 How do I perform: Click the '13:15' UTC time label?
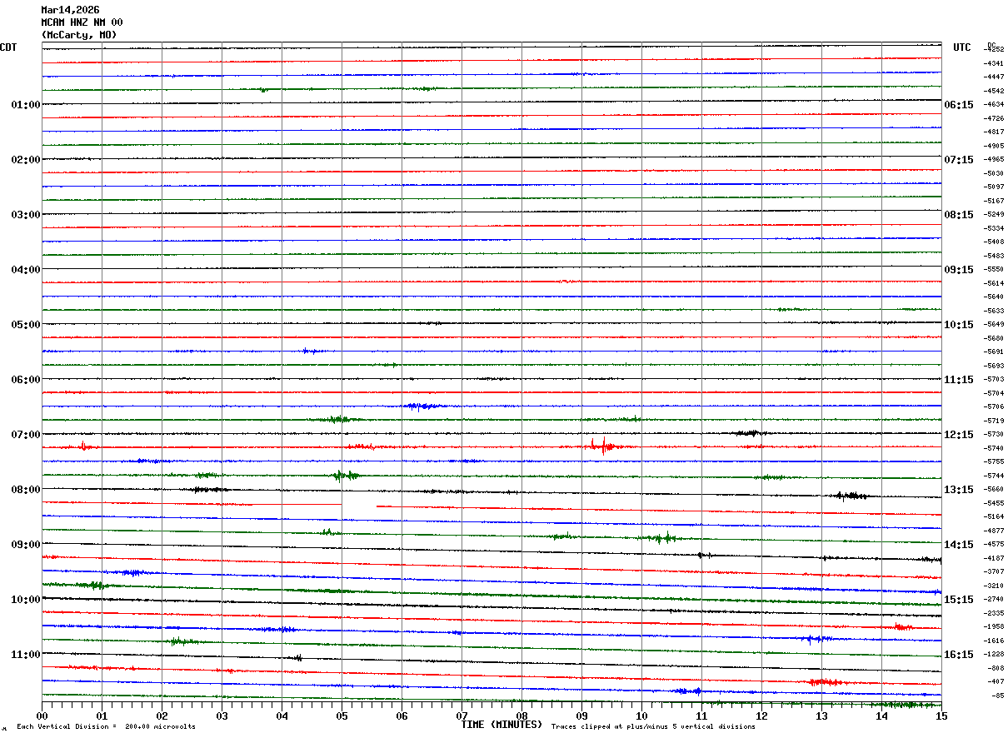click(x=959, y=490)
